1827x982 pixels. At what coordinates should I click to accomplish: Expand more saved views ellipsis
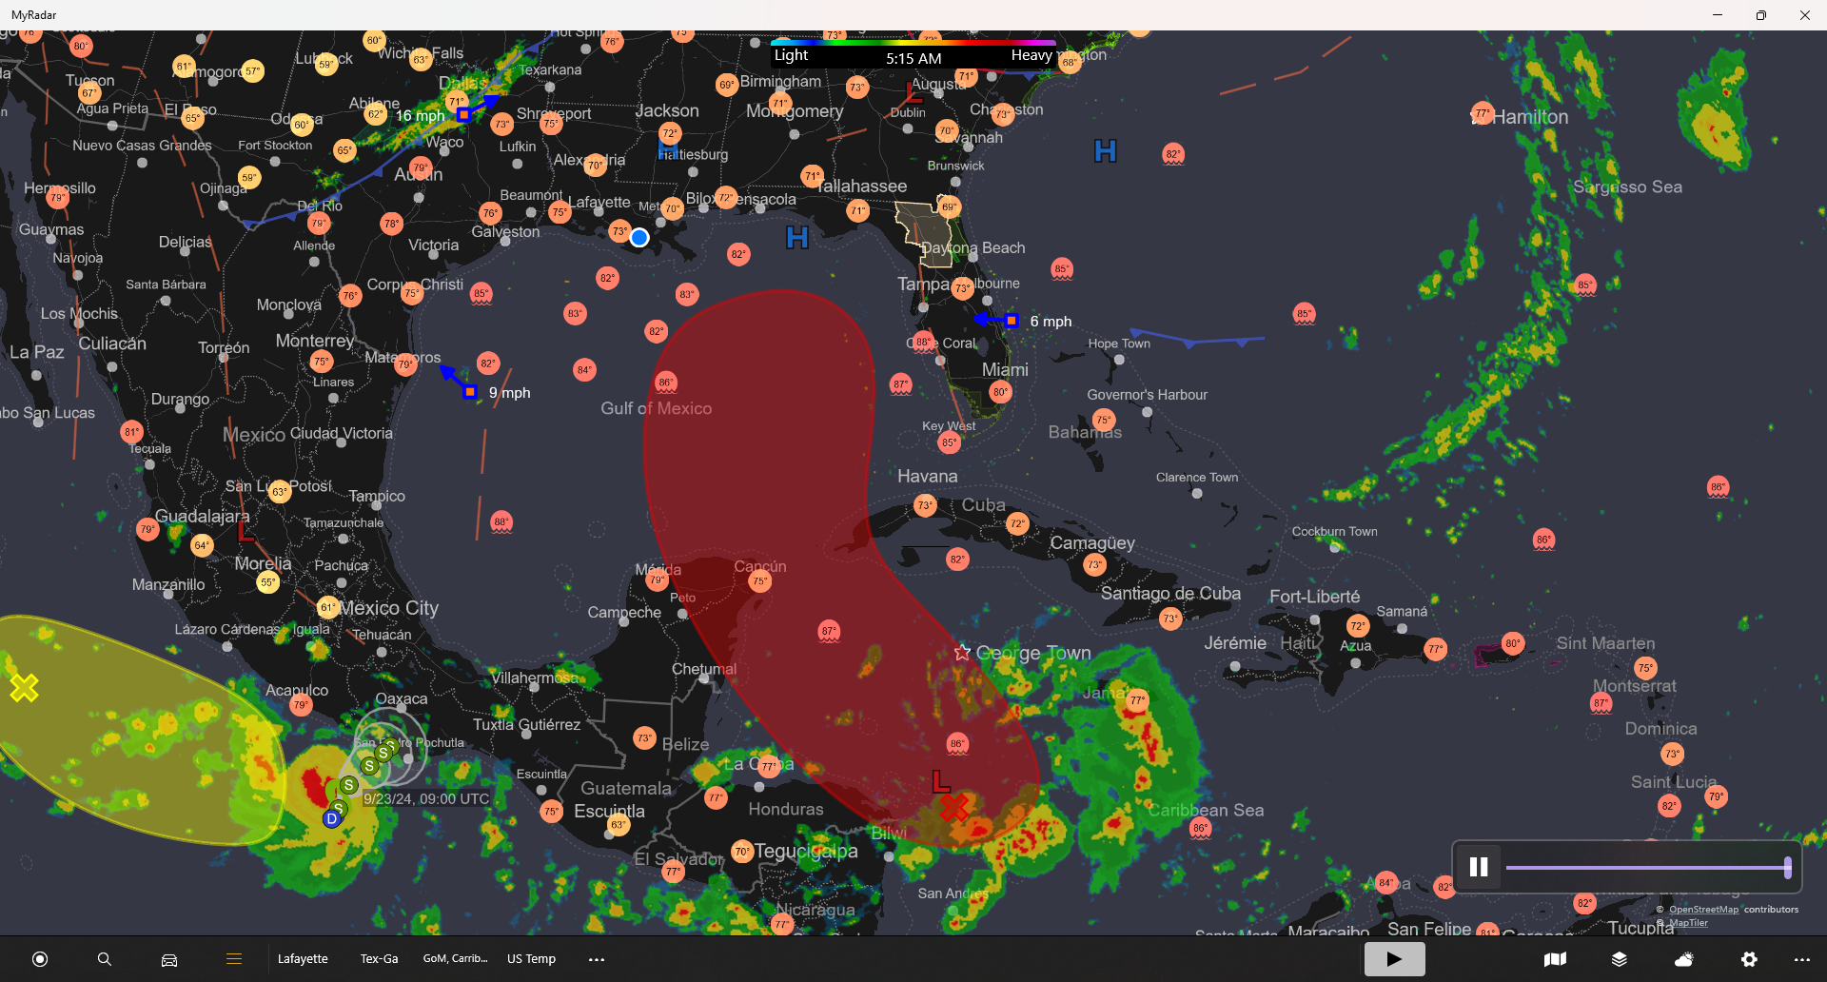597,959
